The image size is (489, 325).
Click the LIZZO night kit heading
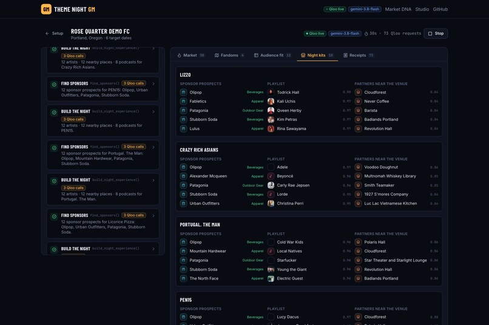point(185,75)
